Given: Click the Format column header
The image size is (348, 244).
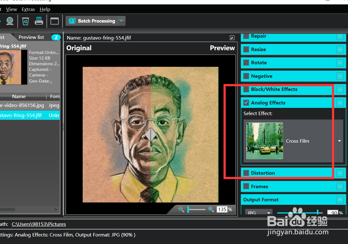Looking at the screenshot, I should (x=54, y=97).
